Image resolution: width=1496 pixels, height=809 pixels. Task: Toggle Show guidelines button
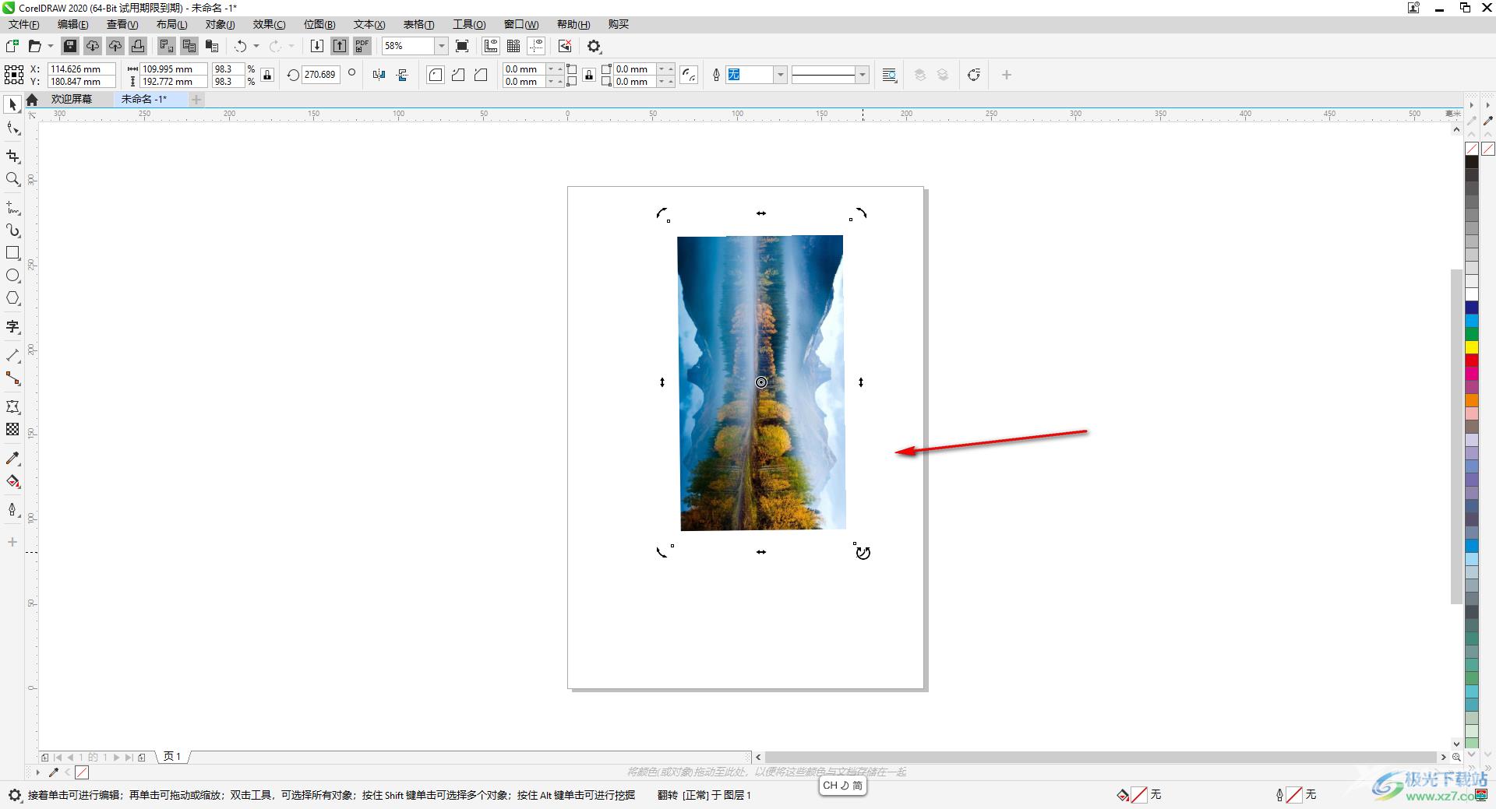coord(536,46)
